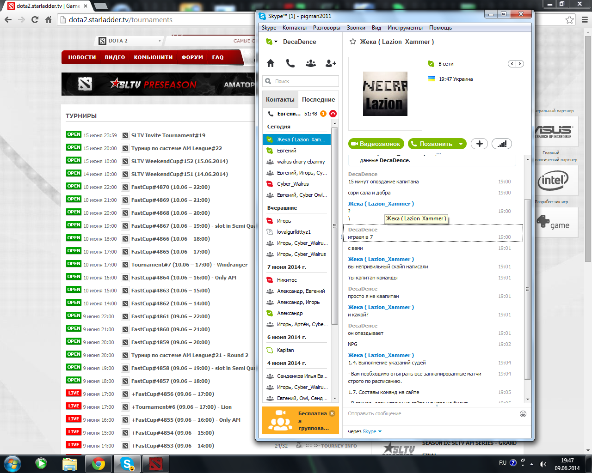
Task: Add a new contact via person-plus icon
Action: tap(331, 63)
